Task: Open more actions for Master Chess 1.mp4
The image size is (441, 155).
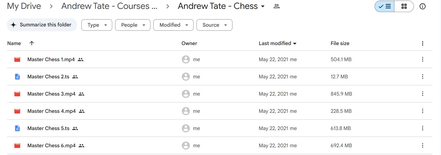Action: (x=422, y=59)
